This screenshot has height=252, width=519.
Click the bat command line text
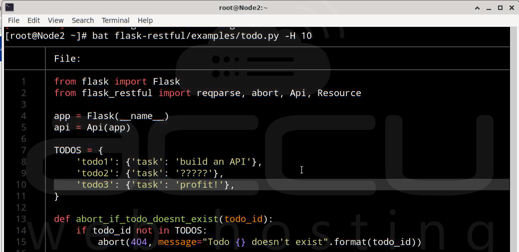pos(202,36)
